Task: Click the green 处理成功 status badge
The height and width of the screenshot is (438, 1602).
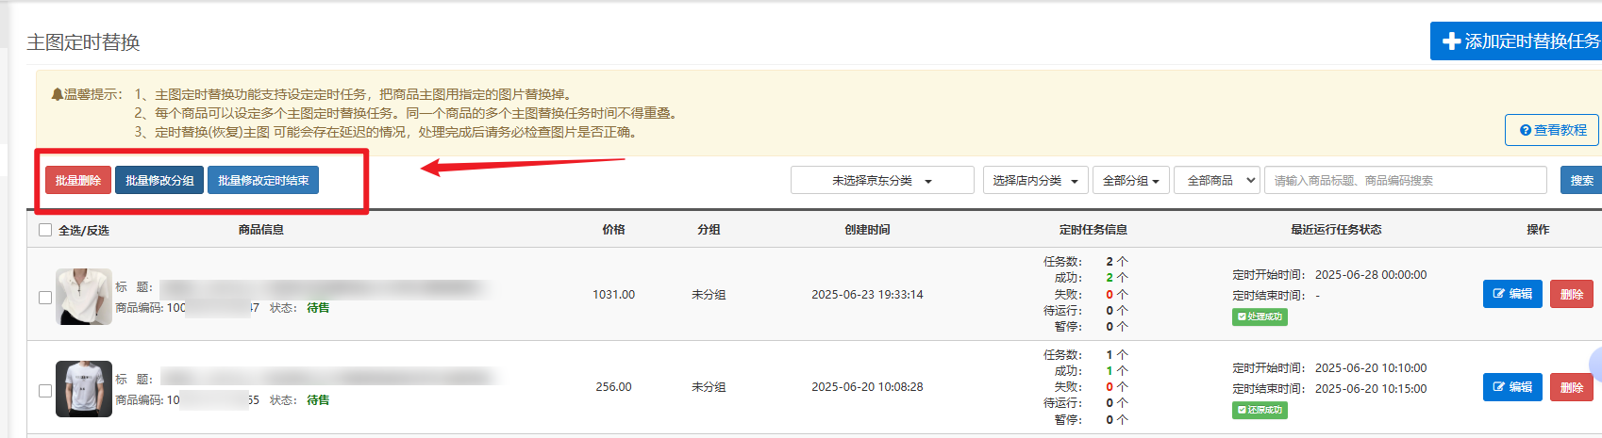Action: [1260, 316]
